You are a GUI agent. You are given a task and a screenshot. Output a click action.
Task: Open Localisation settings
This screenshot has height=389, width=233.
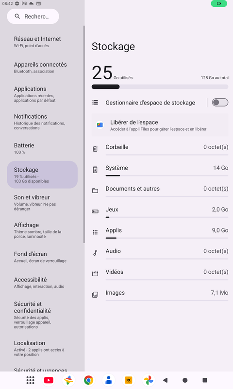click(x=42, y=348)
